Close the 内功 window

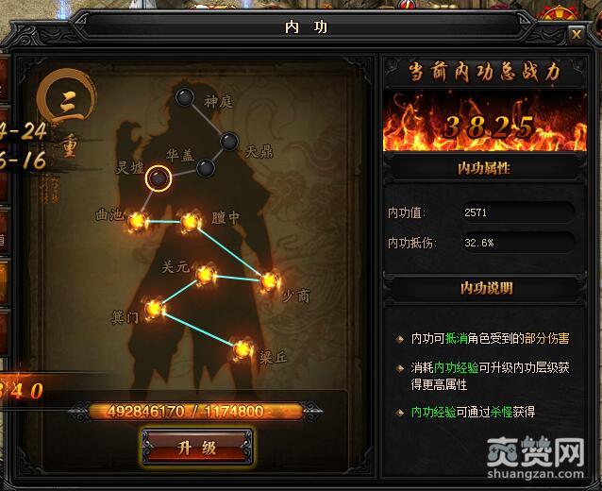577,34
